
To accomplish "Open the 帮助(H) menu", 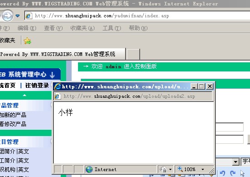I will coord(138,28).
